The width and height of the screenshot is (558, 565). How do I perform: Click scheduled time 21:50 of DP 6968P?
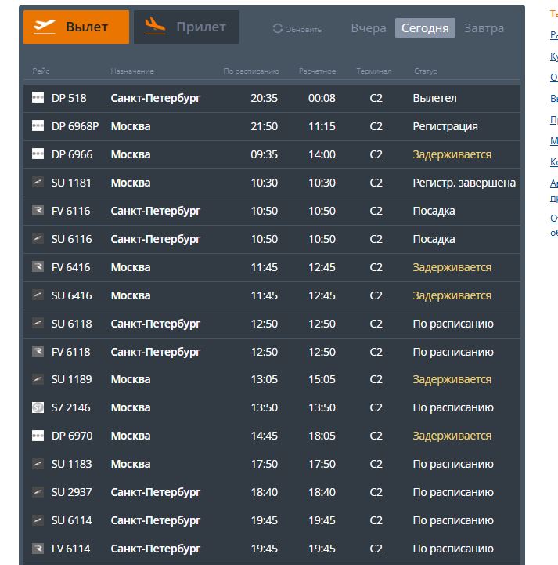(264, 126)
